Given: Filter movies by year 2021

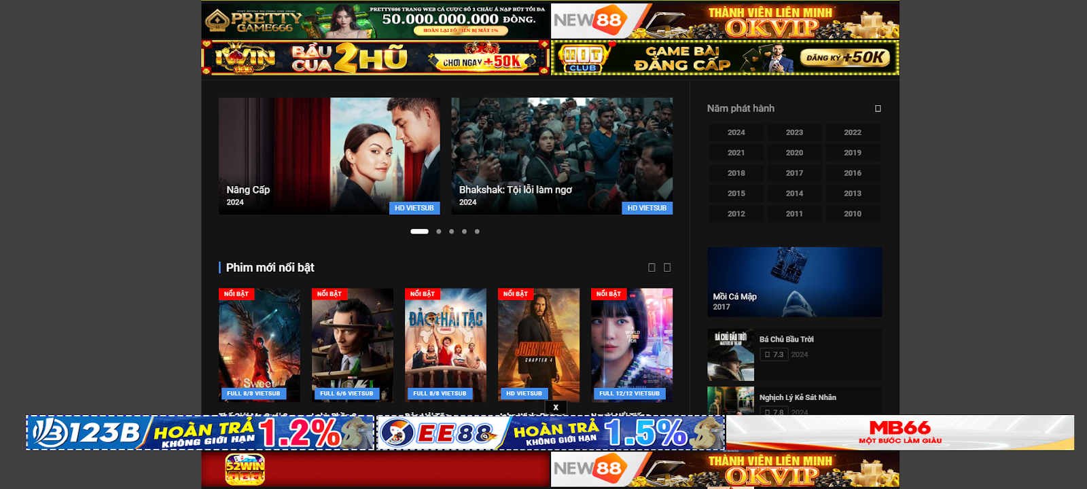Looking at the screenshot, I should pyautogui.click(x=736, y=153).
